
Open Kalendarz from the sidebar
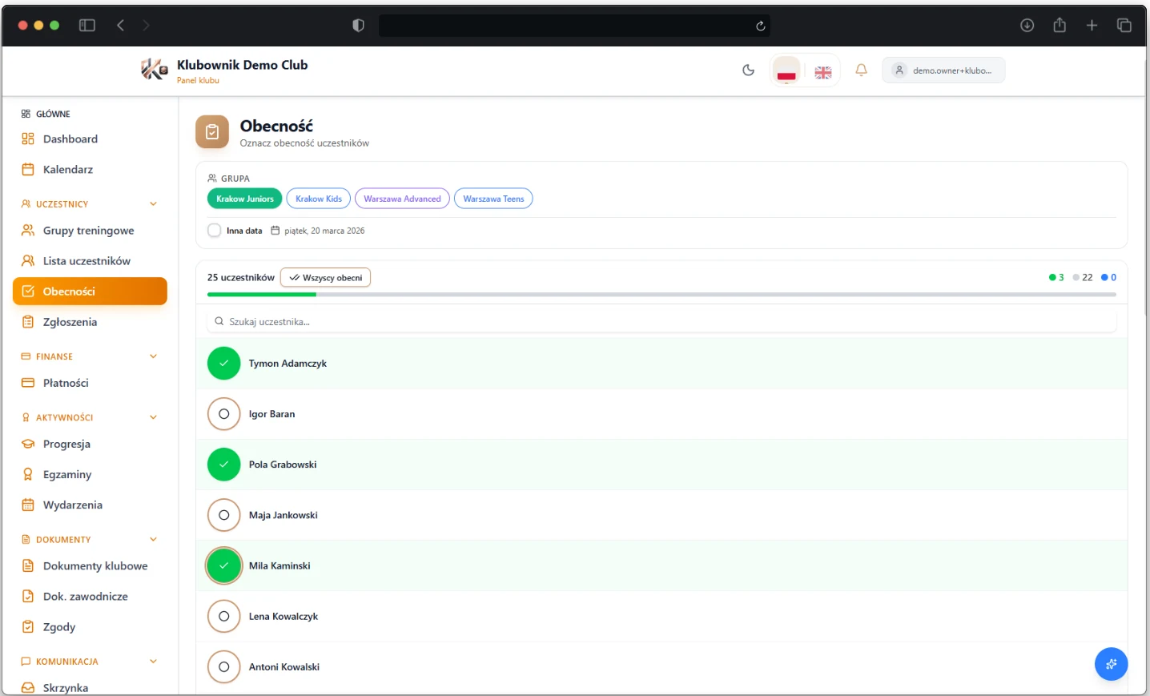tap(68, 170)
